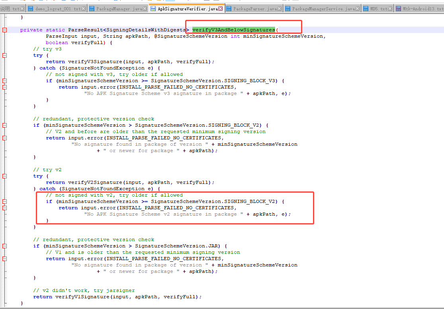Click the highlighted verifyV3AndBelowSignatures method name

click(x=234, y=30)
